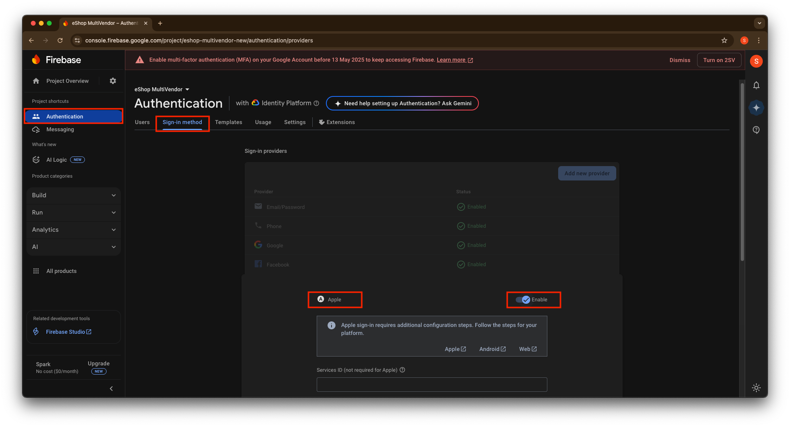Open the Chrome tab search dropdown
Screen dimensions: 790x427
click(x=759, y=23)
